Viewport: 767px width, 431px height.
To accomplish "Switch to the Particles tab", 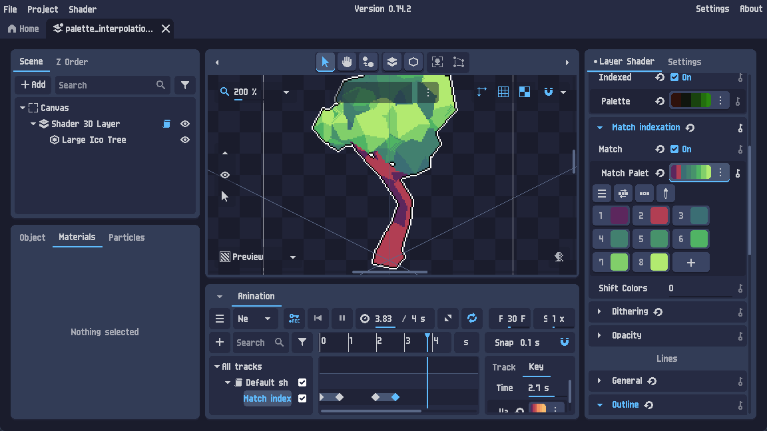I will [127, 237].
